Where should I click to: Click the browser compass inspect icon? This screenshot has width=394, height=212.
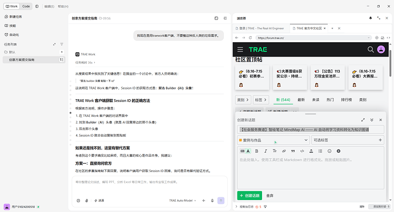(377, 38)
